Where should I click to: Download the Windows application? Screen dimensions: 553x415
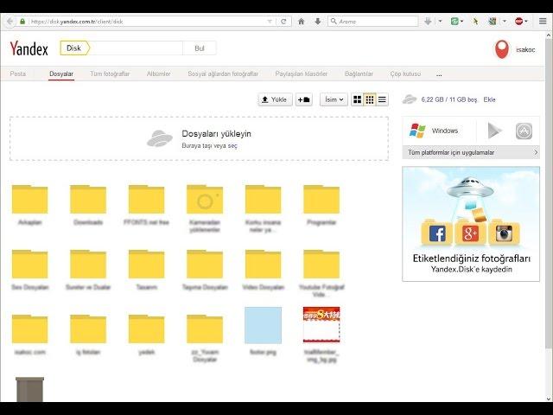pos(434,131)
